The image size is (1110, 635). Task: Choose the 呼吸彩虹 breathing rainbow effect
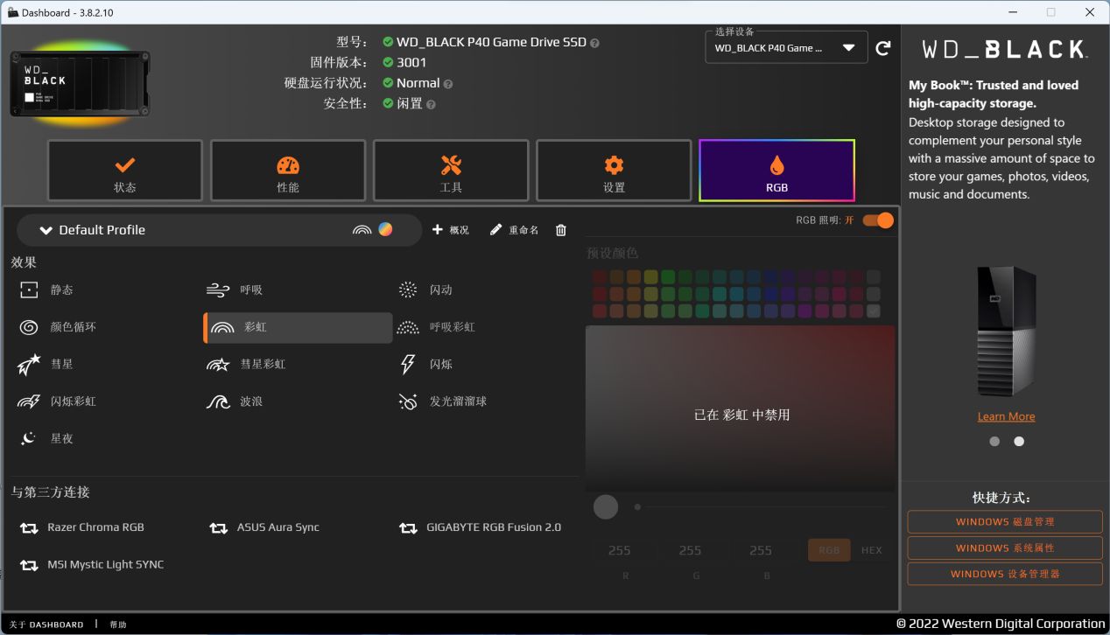[x=435, y=327]
